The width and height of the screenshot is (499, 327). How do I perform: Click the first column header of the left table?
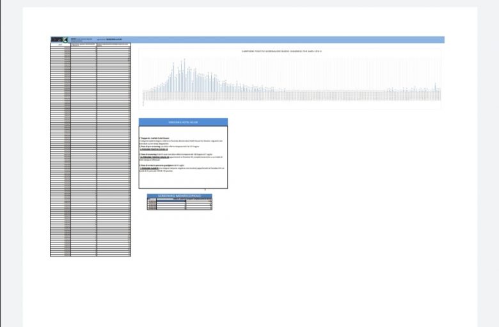tap(61, 45)
